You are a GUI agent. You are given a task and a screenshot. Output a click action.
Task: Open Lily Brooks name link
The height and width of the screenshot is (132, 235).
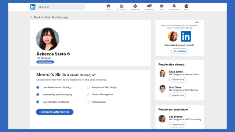[x=176, y=117]
